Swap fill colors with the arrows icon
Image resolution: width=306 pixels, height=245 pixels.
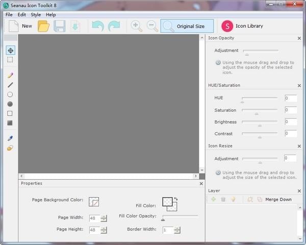176,199
